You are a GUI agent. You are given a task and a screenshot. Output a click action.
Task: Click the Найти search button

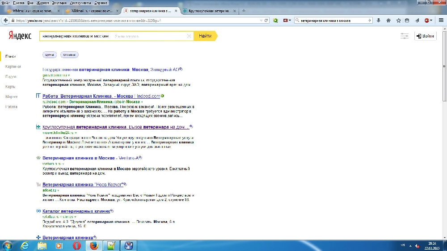pos(205,36)
